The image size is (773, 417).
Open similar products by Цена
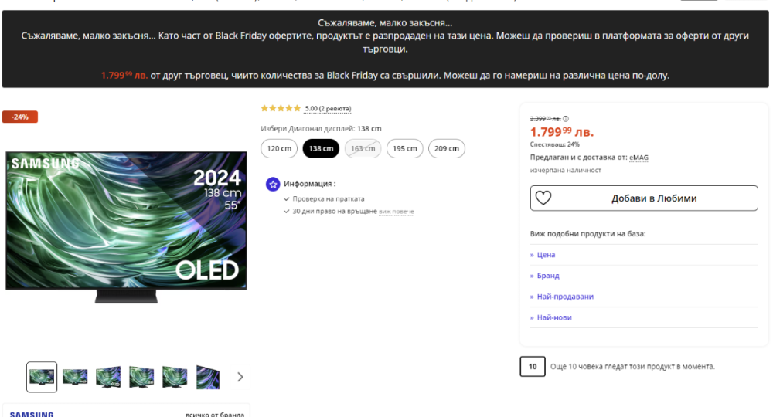545,255
